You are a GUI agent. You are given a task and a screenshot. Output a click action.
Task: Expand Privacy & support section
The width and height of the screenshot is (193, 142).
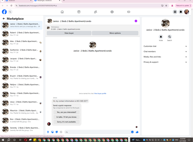[165, 62]
